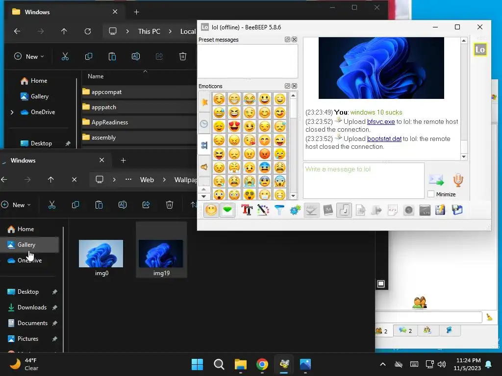Click the Cut scissors icon in top Explorer
502x376 pixels.
click(65, 57)
